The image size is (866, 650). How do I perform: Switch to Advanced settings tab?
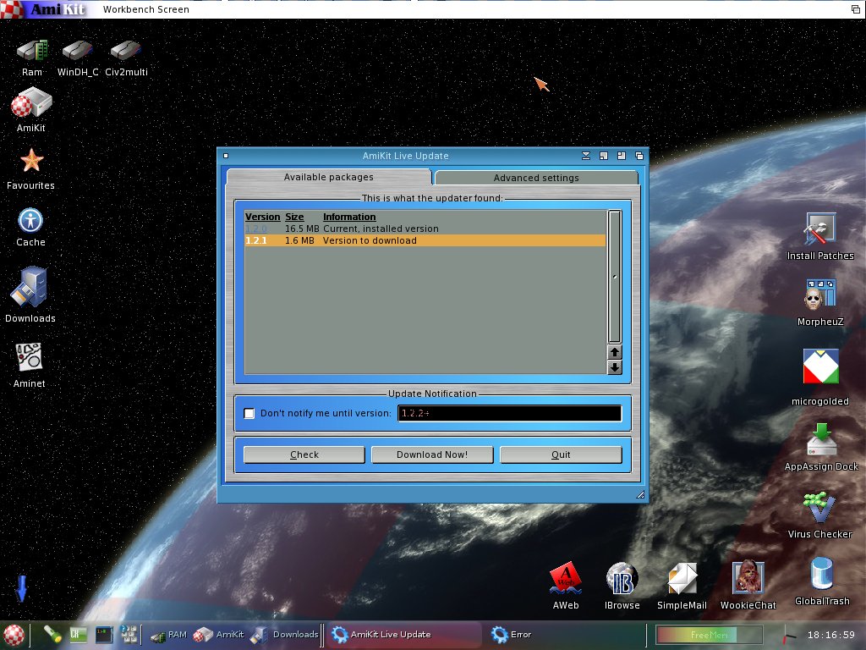536,178
